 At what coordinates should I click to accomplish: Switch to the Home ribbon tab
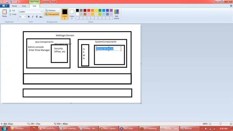pyautogui.click(x=15, y=6)
